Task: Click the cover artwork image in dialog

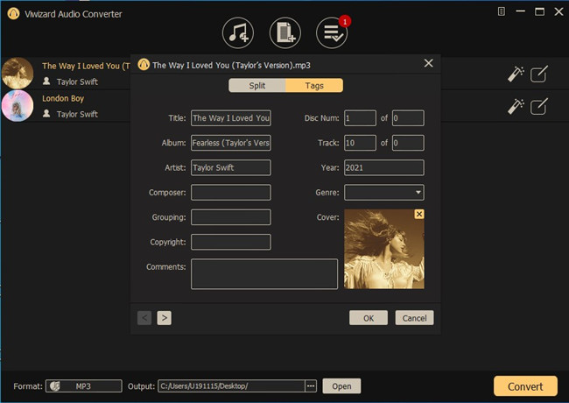Action: (384, 249)
